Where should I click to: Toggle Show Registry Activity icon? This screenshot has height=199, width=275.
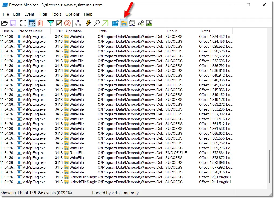pos(115,23)
